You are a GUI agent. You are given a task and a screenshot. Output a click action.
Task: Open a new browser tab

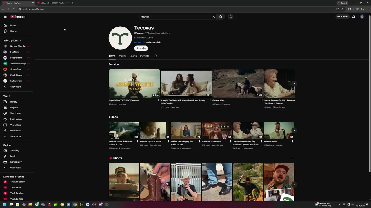tap(73, 3)
